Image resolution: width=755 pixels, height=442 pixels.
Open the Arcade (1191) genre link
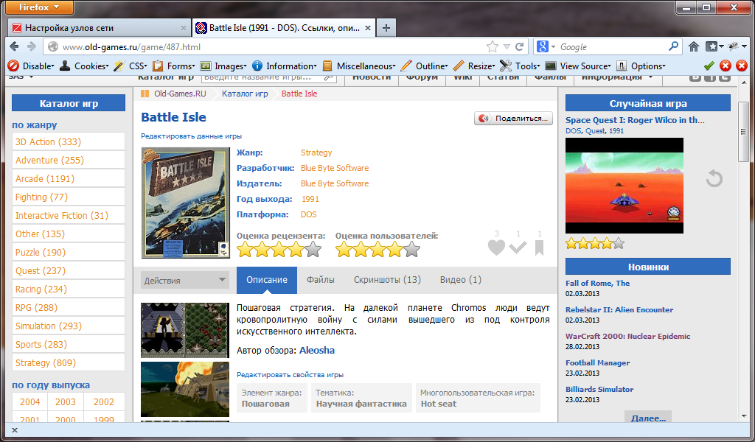click(x=45, y=178)
